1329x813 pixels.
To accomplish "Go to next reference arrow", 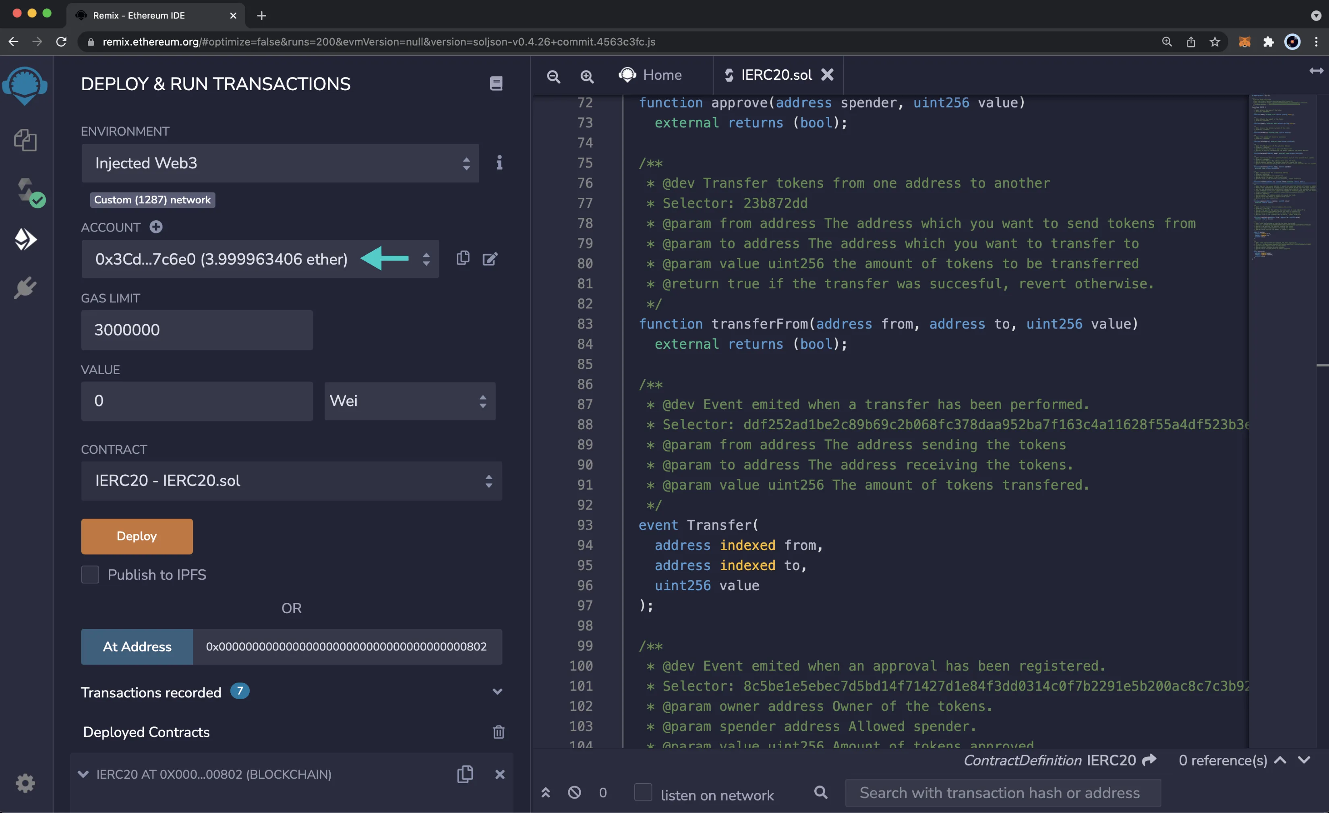I will coord(1304,759).
